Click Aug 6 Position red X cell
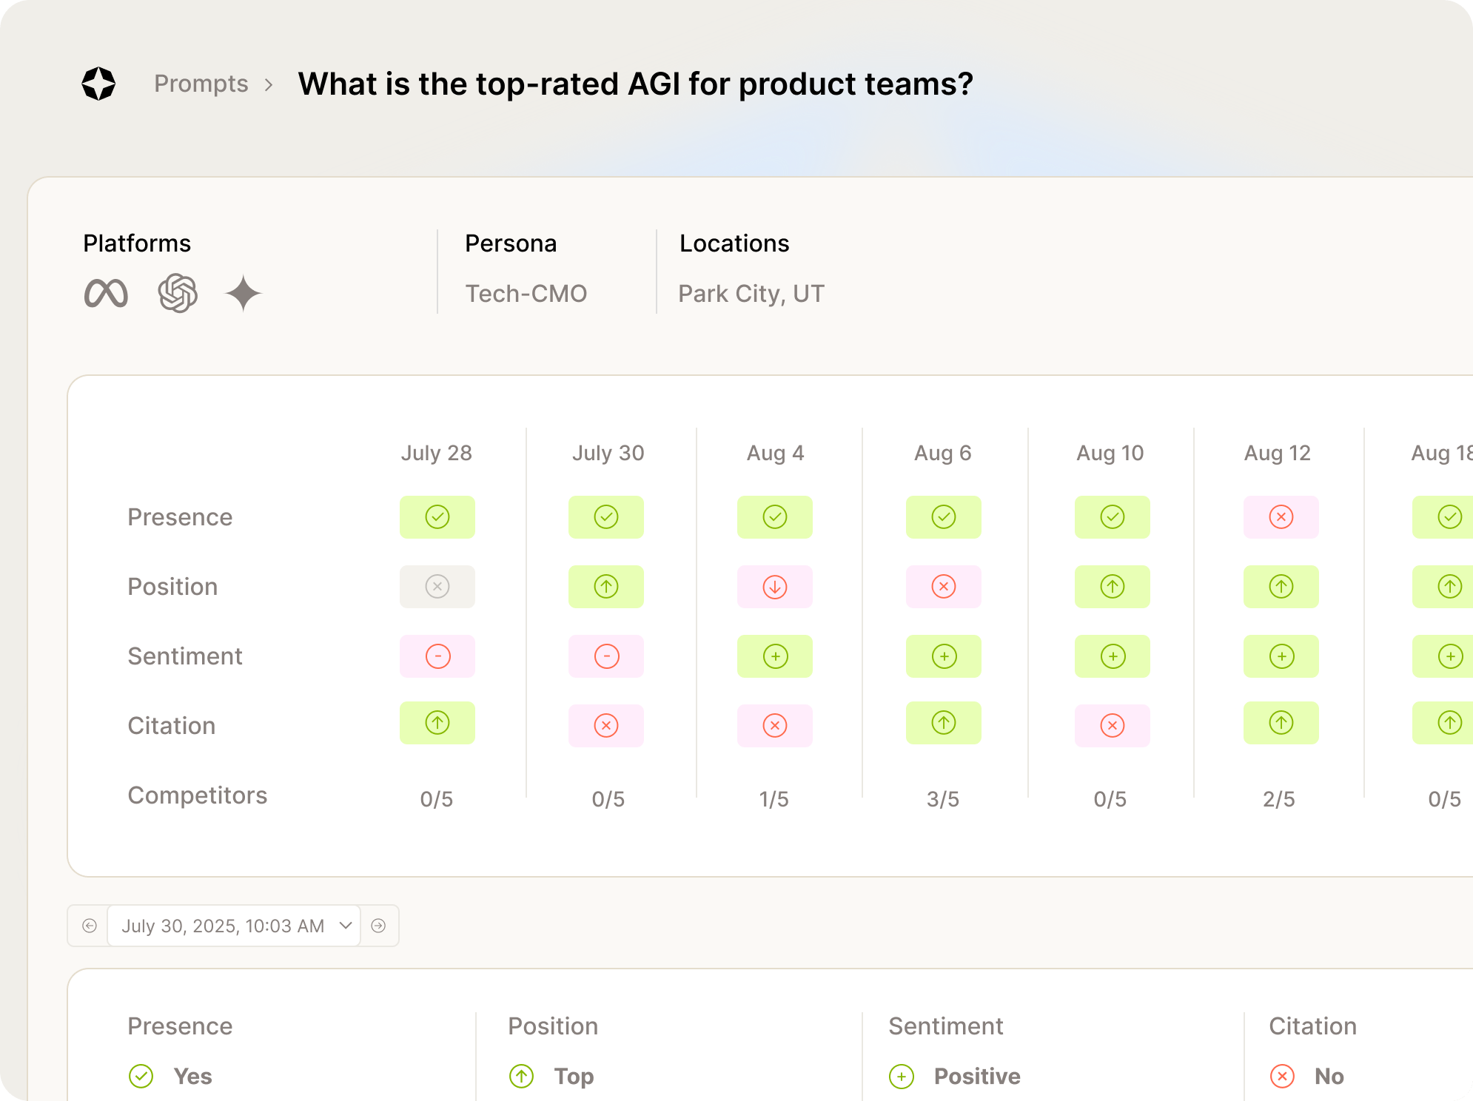The image size is (1473, 1101). (944, 587)
